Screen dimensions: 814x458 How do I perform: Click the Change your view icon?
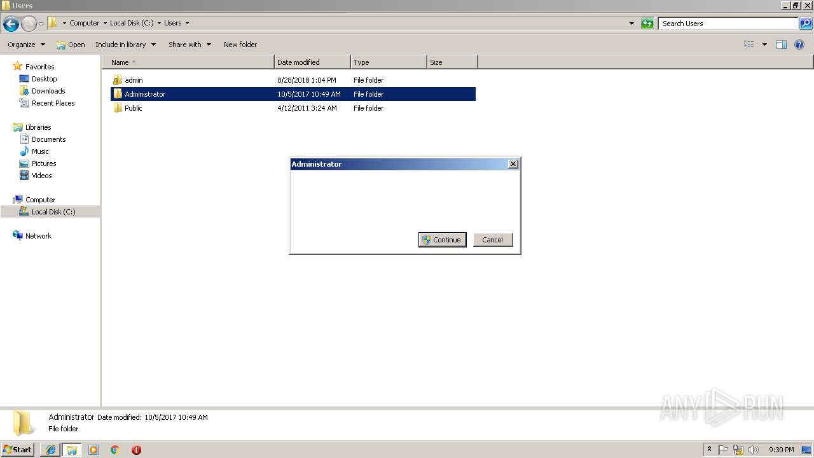click(x=749, y=45)
